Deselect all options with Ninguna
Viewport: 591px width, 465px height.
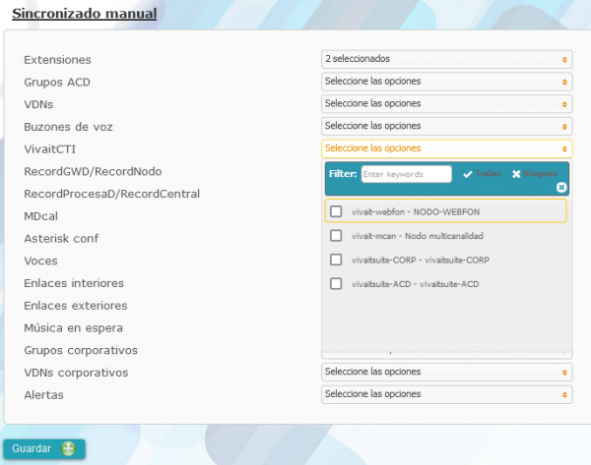pyautogui.click(x=535, y=173)
